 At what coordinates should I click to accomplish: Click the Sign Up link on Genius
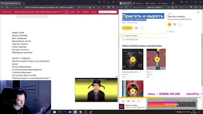(94, 12)
